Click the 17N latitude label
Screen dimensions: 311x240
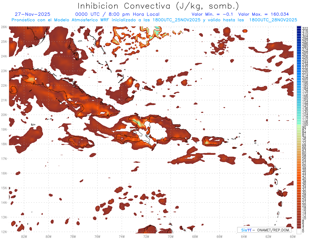point(4,158)
